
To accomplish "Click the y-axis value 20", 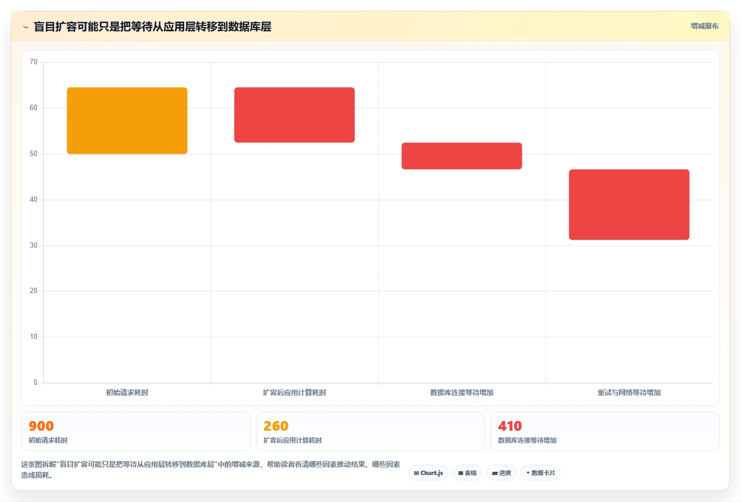I will [33, 291].
